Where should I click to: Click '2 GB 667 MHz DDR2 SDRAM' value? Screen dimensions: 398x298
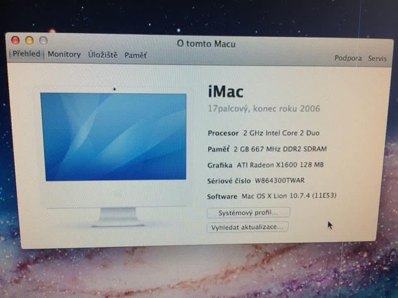click(x=280, y=149)
